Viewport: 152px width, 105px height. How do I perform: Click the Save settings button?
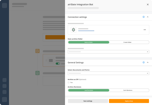(x=88, y=101)
